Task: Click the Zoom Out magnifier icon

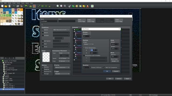Action: pos(61,6)
